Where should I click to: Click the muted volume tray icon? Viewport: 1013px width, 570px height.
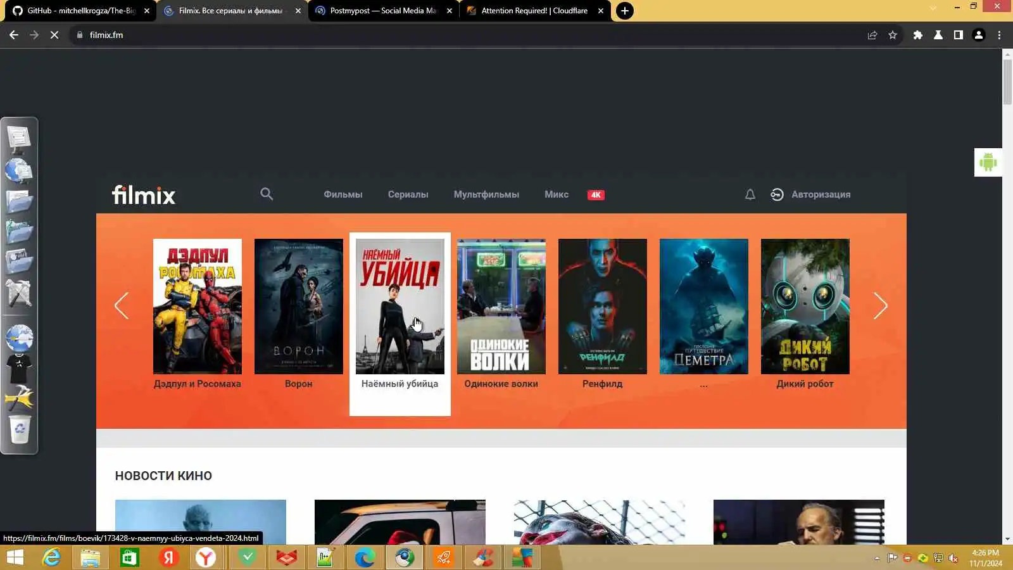coord(953,558)
